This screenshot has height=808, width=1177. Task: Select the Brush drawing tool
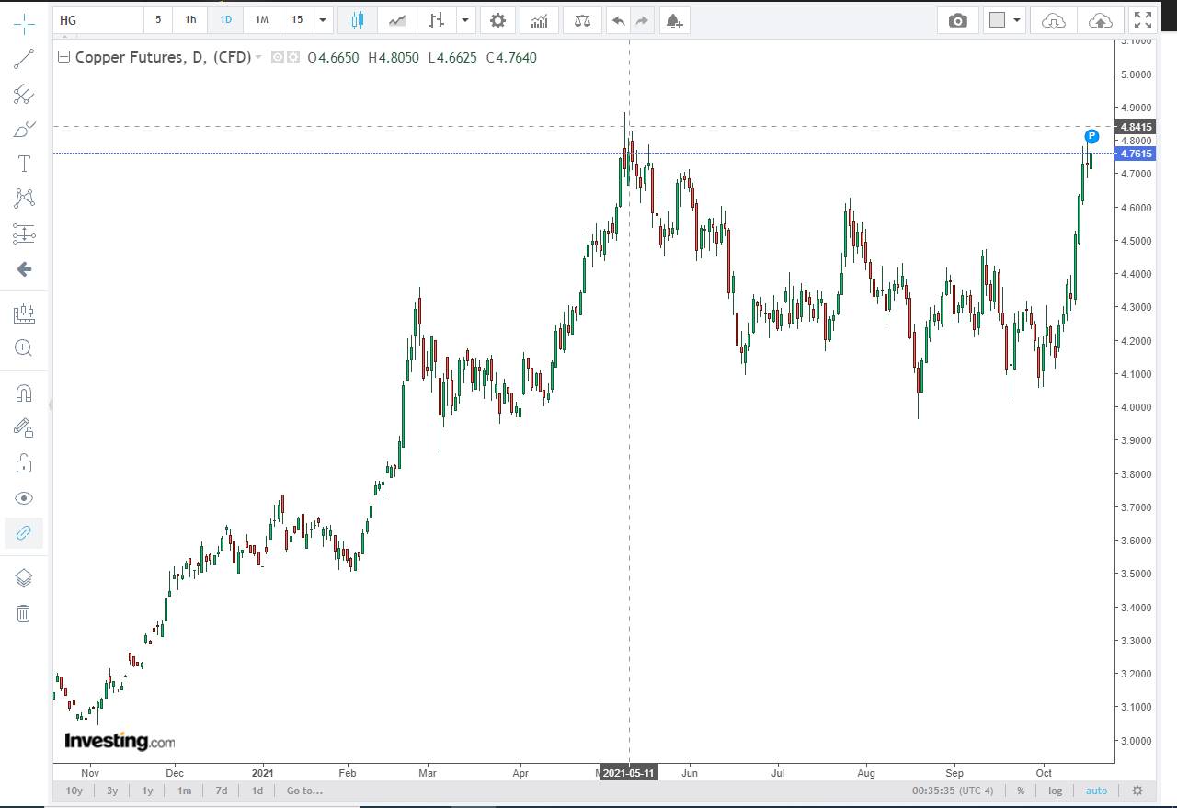(x=23, y=129)
